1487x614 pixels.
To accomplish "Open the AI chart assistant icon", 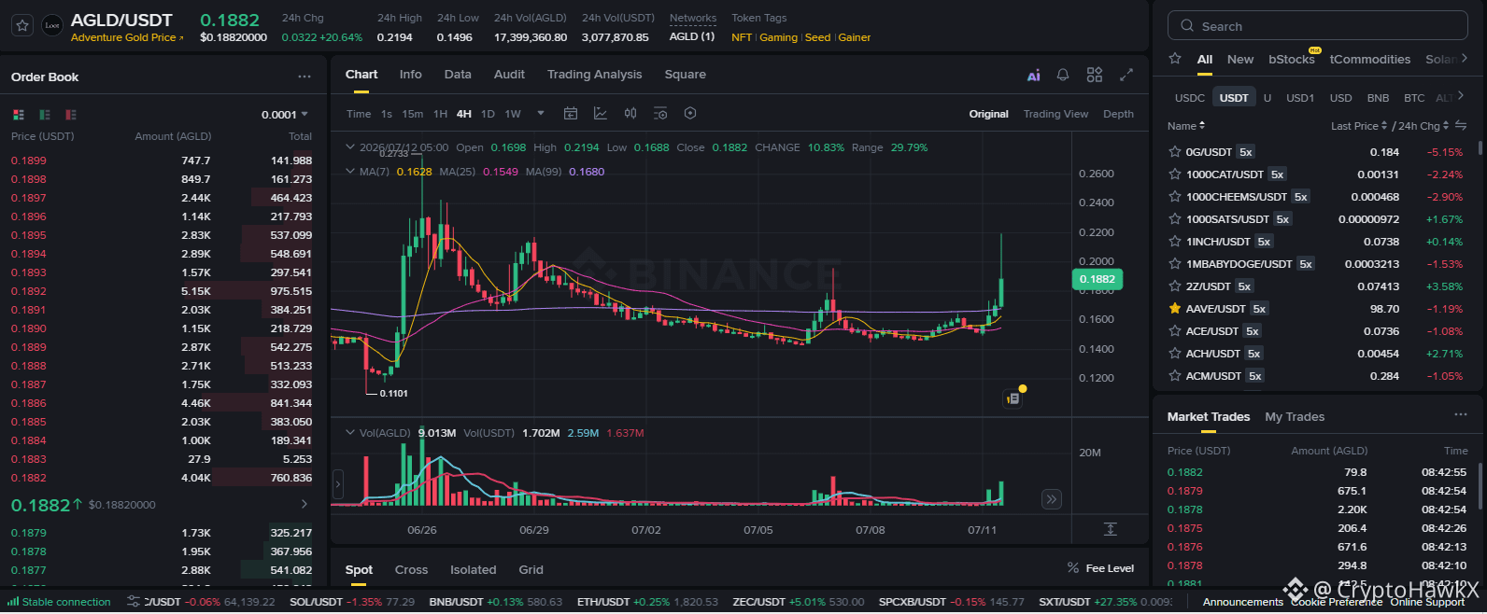I will coord(1034,76).
